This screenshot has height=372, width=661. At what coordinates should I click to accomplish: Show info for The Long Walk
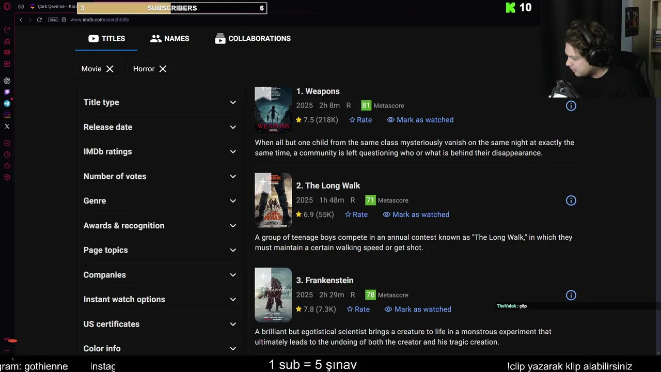click(571, 200)
